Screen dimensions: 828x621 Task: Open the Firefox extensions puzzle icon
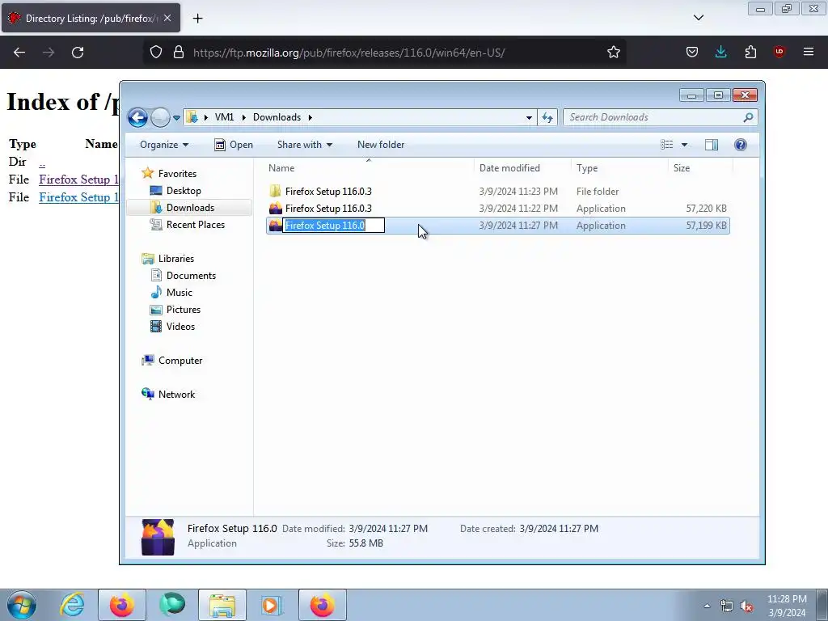coord(750,53)
